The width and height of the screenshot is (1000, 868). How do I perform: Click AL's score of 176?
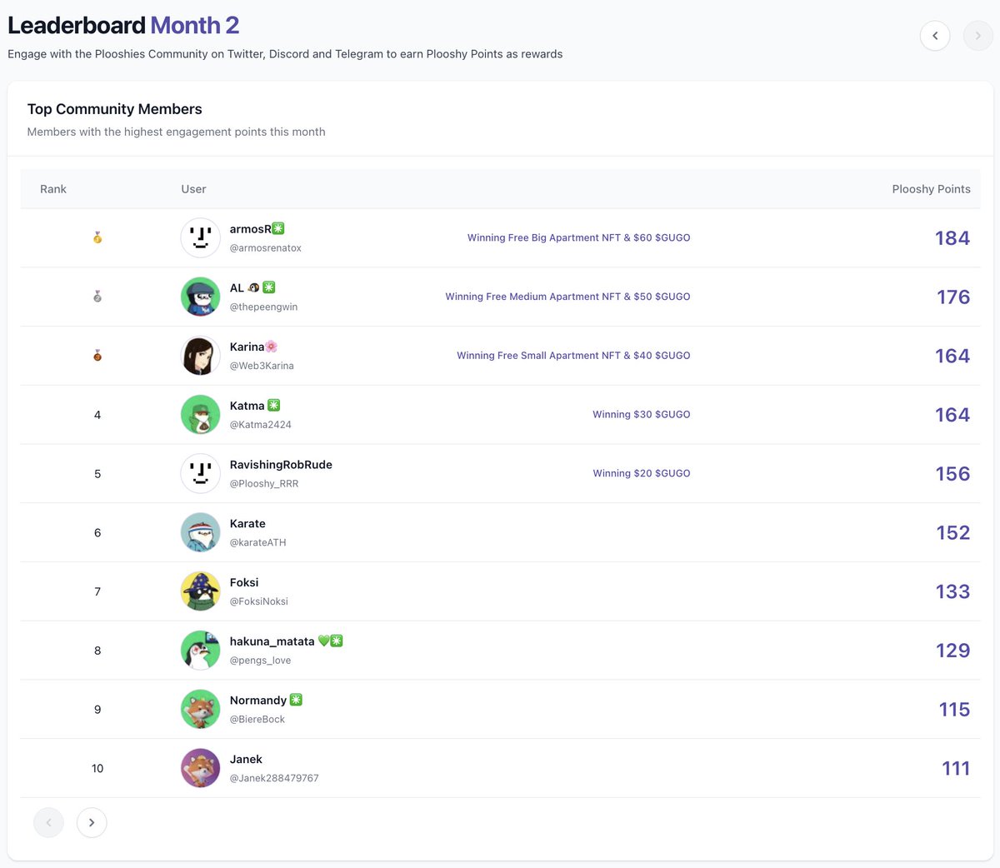(x=953, y=297)
